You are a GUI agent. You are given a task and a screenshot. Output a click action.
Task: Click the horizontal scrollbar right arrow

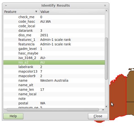click(x=103, y=110)
